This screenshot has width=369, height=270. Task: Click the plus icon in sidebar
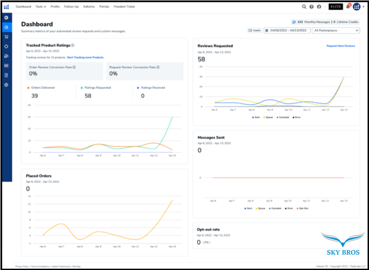[x=6, y=18]
